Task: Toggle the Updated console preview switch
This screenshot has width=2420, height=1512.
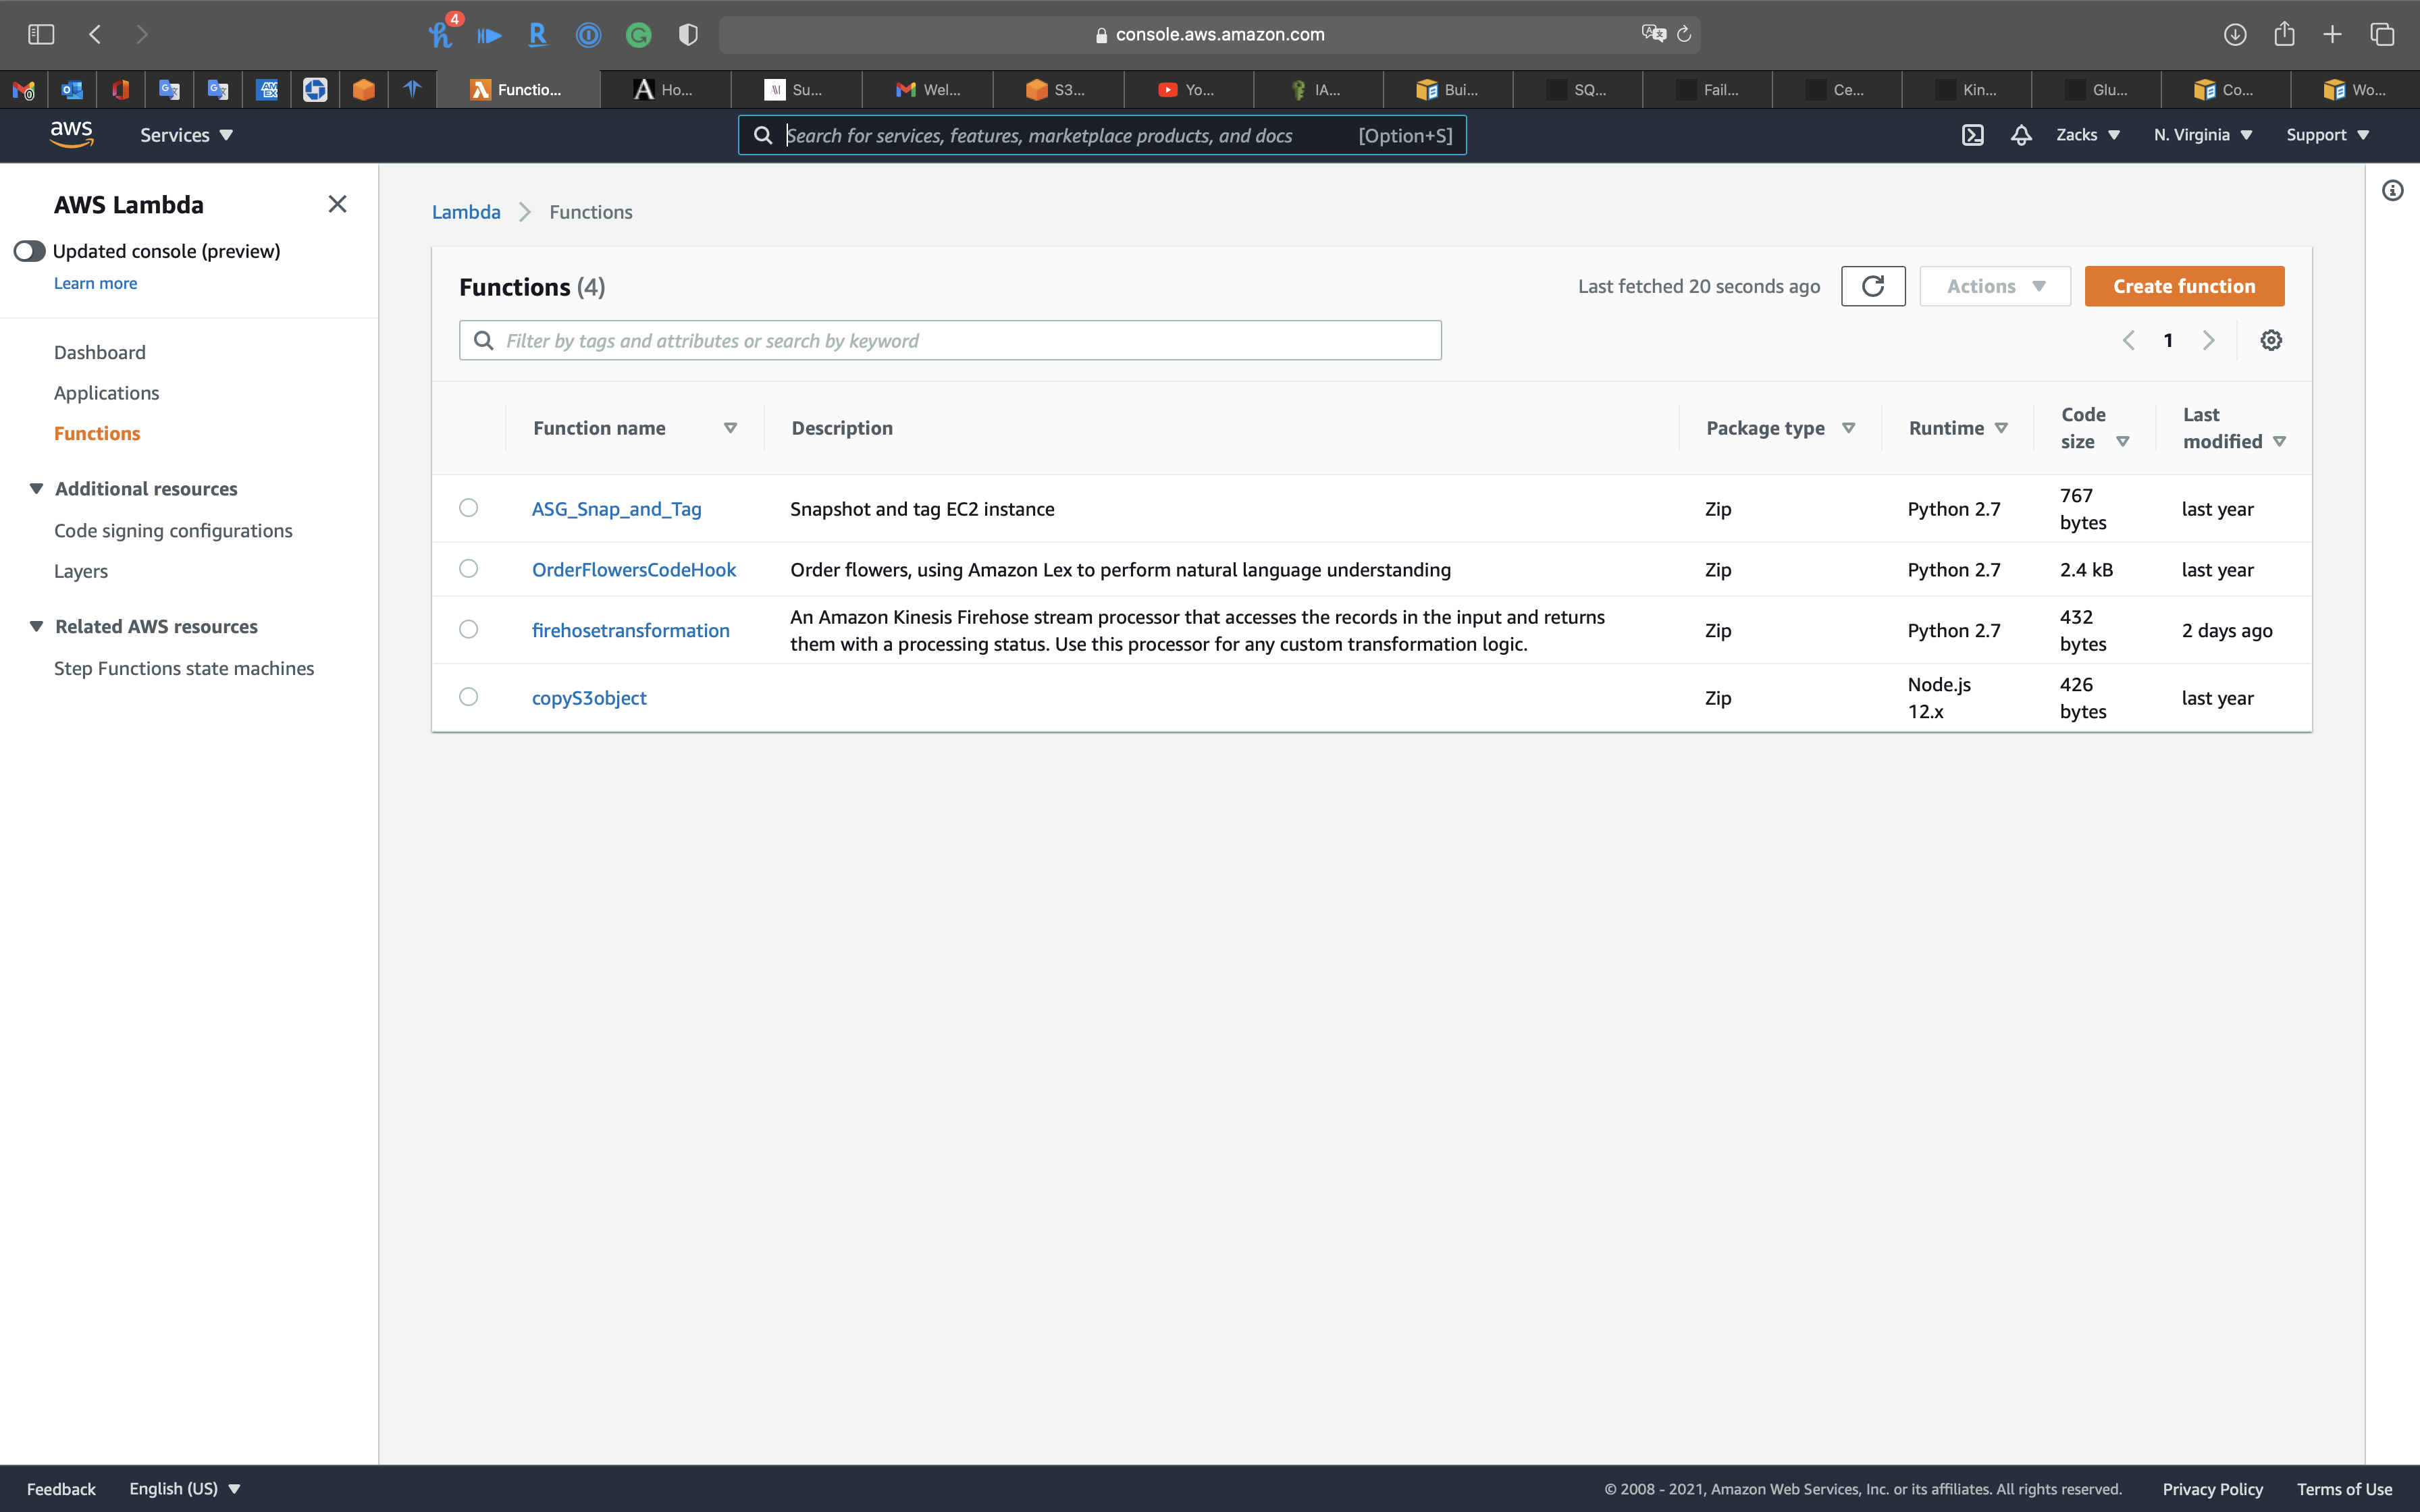Action: pos(30,251)
